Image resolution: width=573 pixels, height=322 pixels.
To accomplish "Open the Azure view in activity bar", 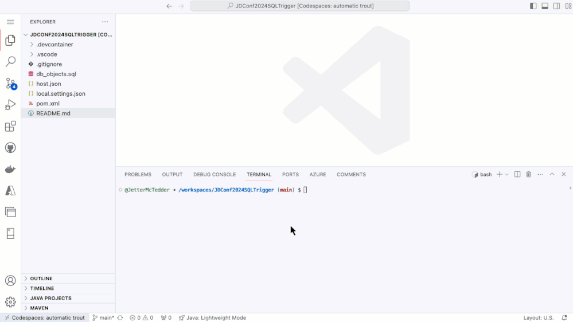I will click(10, 191).
